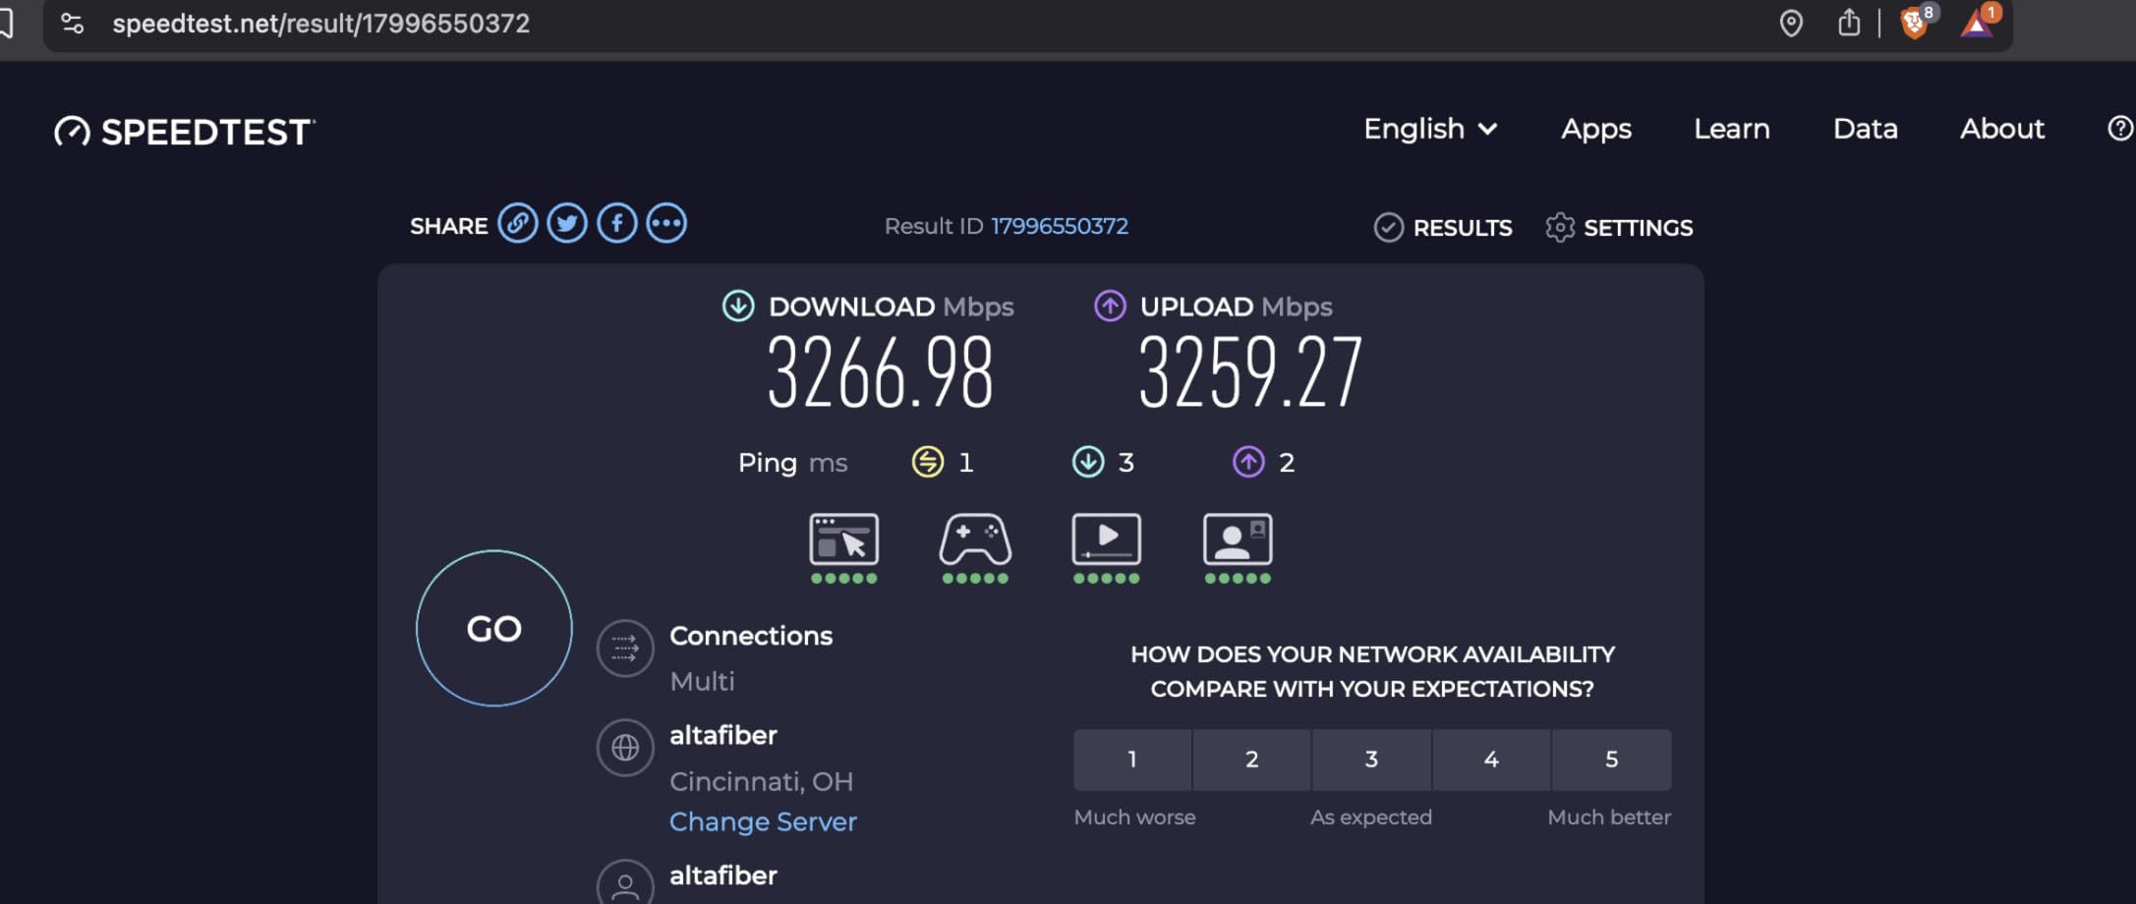Open Result ID 17996550372 link
This screenshot has height=904, width=2136.
click(1060, 226)
